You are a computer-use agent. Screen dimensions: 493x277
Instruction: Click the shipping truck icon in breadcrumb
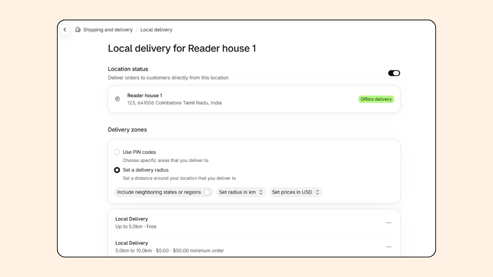point(78,30)
